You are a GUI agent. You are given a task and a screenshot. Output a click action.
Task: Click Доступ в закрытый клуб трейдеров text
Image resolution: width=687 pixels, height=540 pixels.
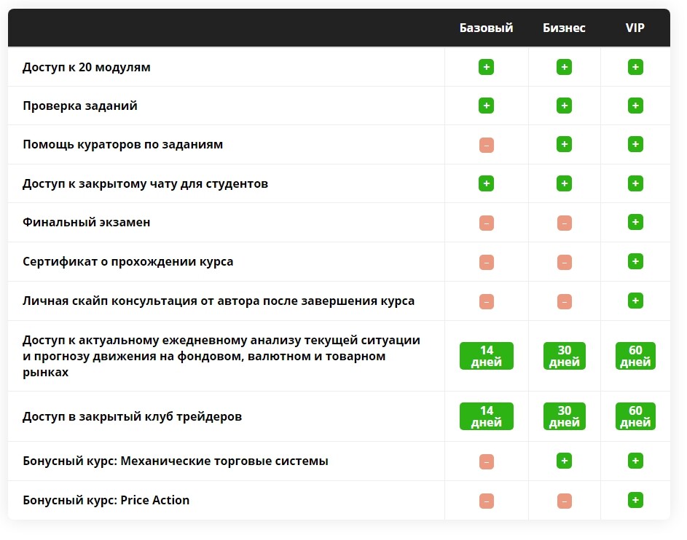[132, 416]
